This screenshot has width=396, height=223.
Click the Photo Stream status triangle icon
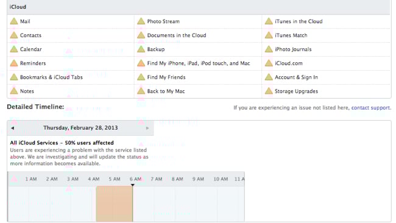coord(141,21)
